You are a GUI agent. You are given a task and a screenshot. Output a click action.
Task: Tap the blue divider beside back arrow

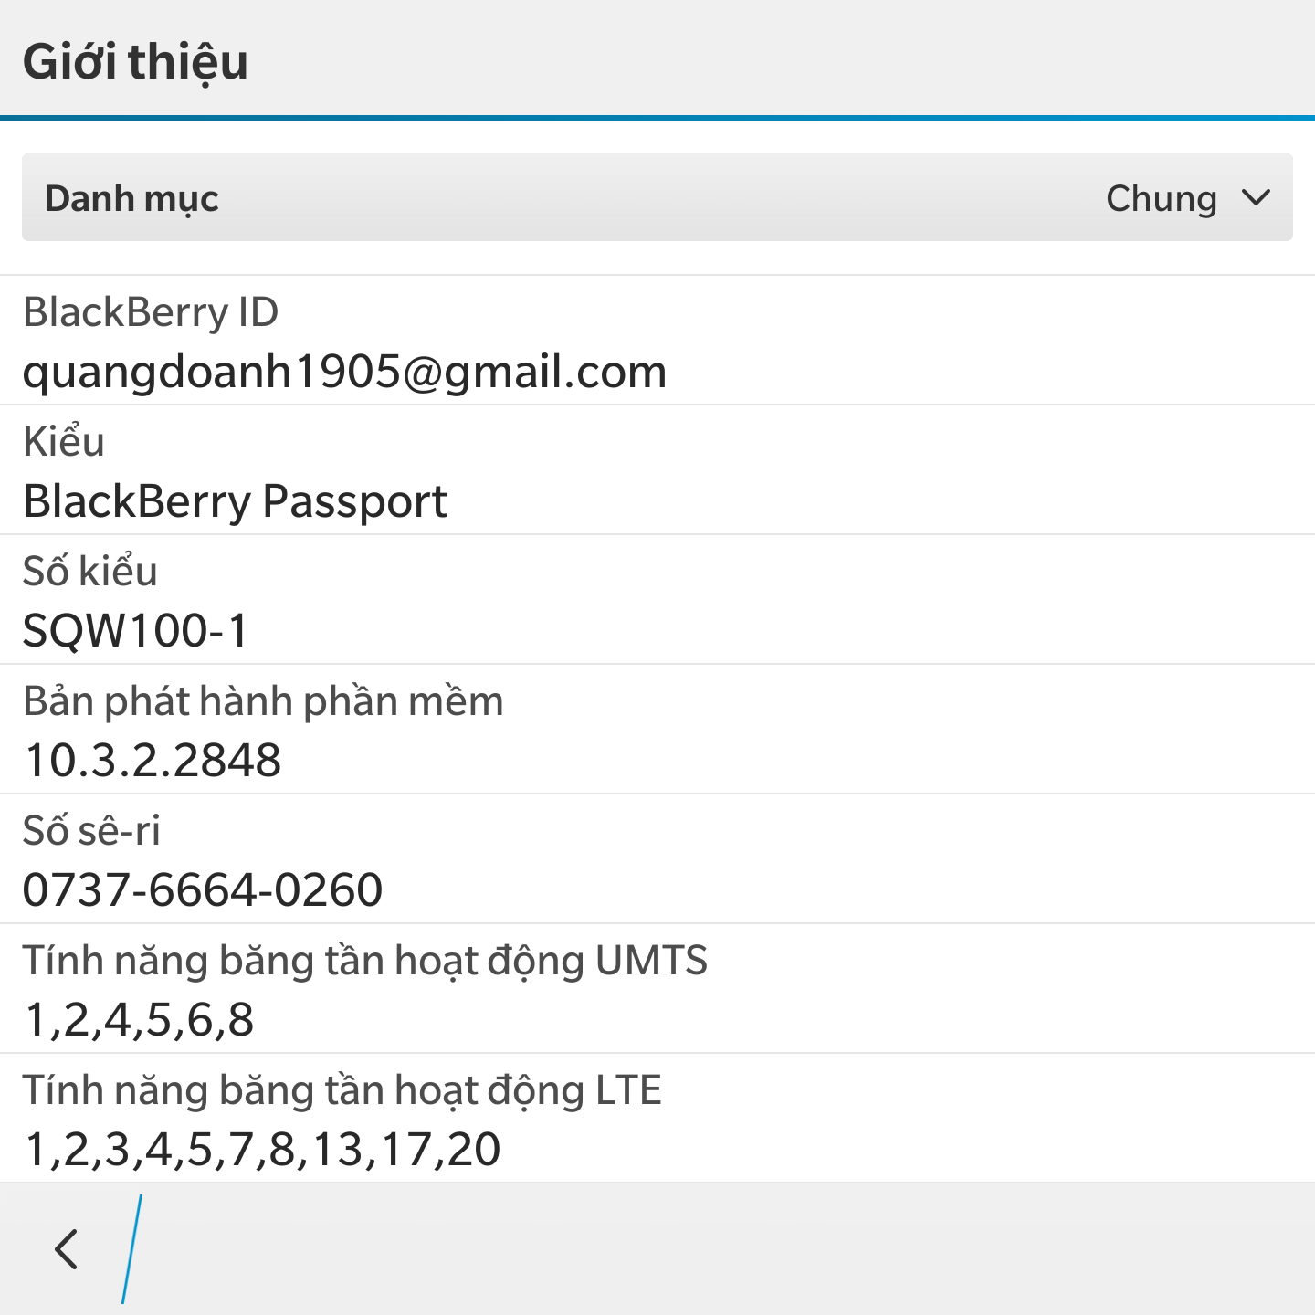[132, 1248]
